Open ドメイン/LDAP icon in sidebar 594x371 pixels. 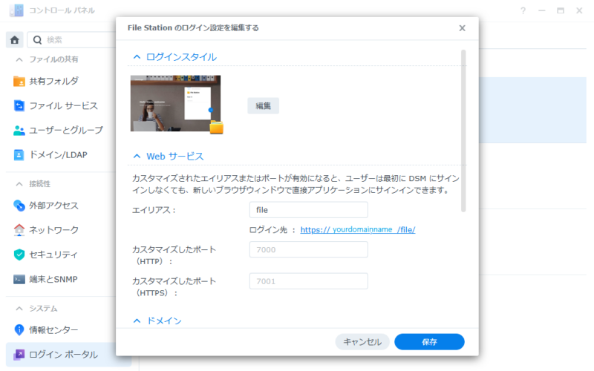(x=19, y=155)
